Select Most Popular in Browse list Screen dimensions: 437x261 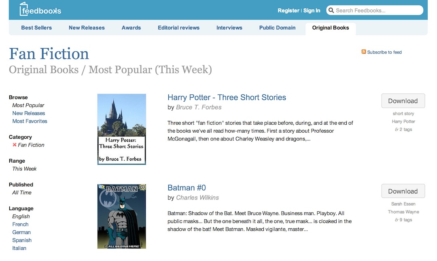tap(28, 105)
